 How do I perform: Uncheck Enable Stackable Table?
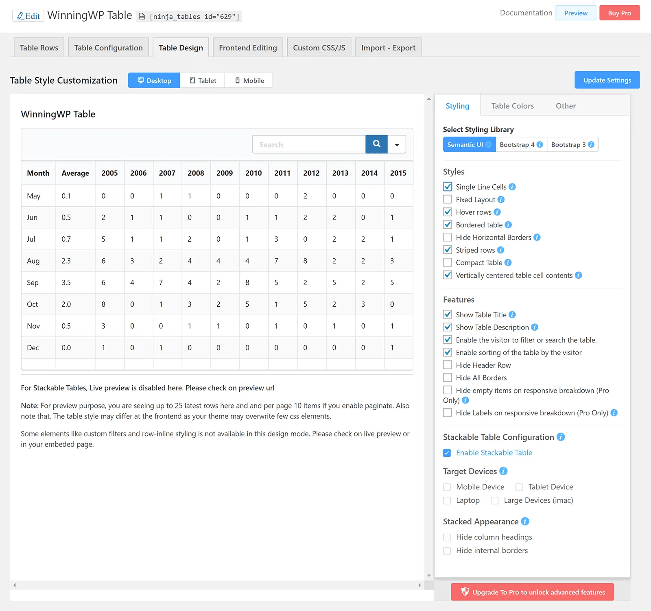coord(447,453)
